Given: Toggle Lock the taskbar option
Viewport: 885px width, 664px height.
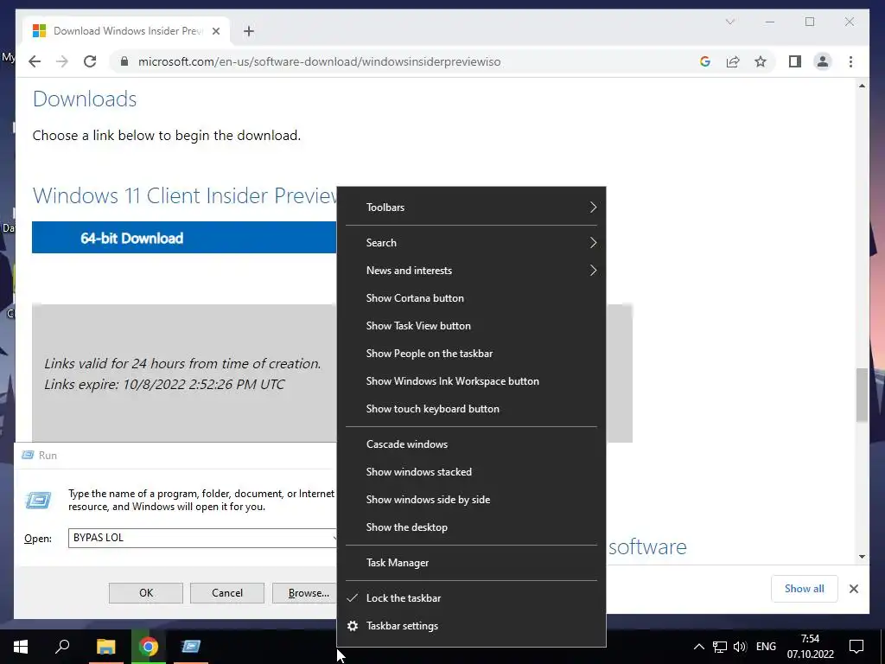Looking at the screenshot, I should coord(471,598).
